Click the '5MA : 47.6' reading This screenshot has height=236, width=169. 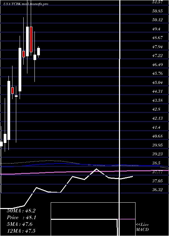tap(20, 224)
